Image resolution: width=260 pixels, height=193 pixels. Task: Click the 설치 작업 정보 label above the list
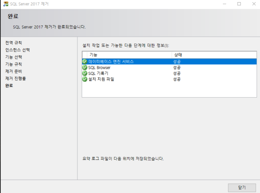pos(126,45)
